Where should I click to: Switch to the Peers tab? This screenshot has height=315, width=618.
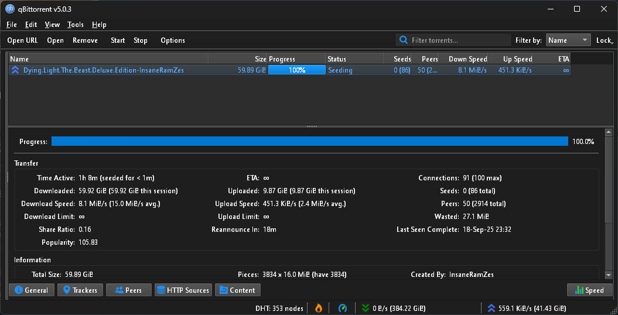(129, 290)
